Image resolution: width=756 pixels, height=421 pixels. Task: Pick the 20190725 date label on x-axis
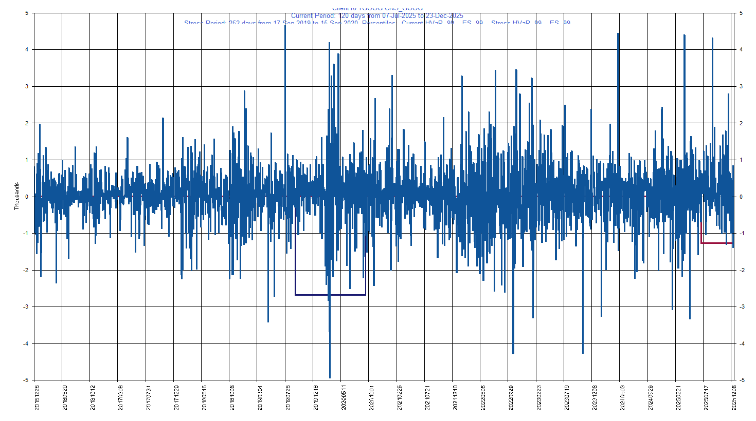point(288,397)
